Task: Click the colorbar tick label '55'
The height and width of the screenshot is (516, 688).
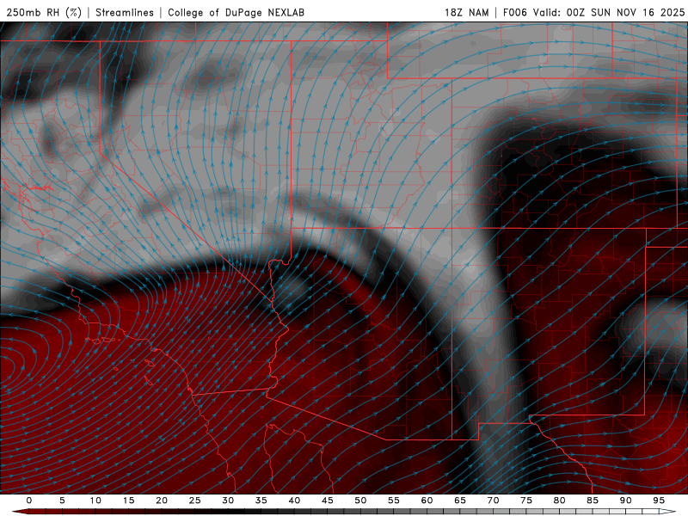Action: [394, 501]
